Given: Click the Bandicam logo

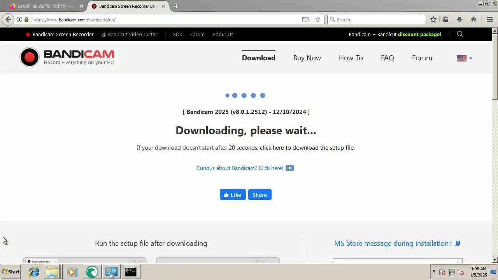Looking at the screenshot, I should tap(67, 58).
